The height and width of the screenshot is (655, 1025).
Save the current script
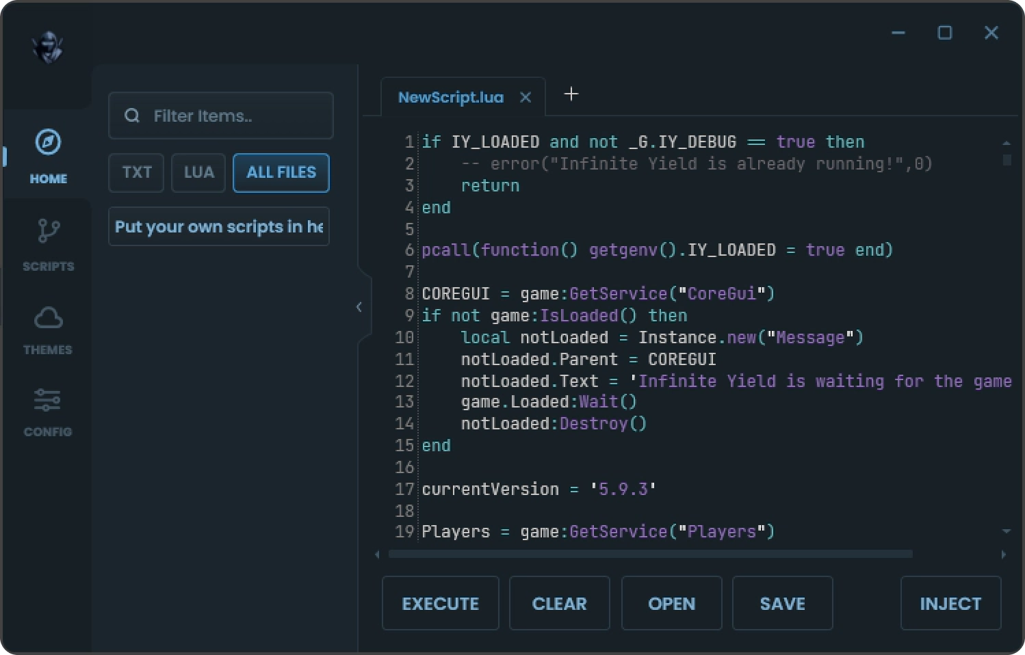coord(782,604)
